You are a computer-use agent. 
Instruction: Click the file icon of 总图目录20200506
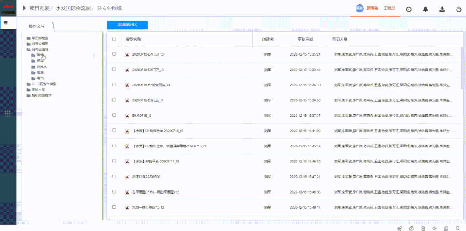127,177
